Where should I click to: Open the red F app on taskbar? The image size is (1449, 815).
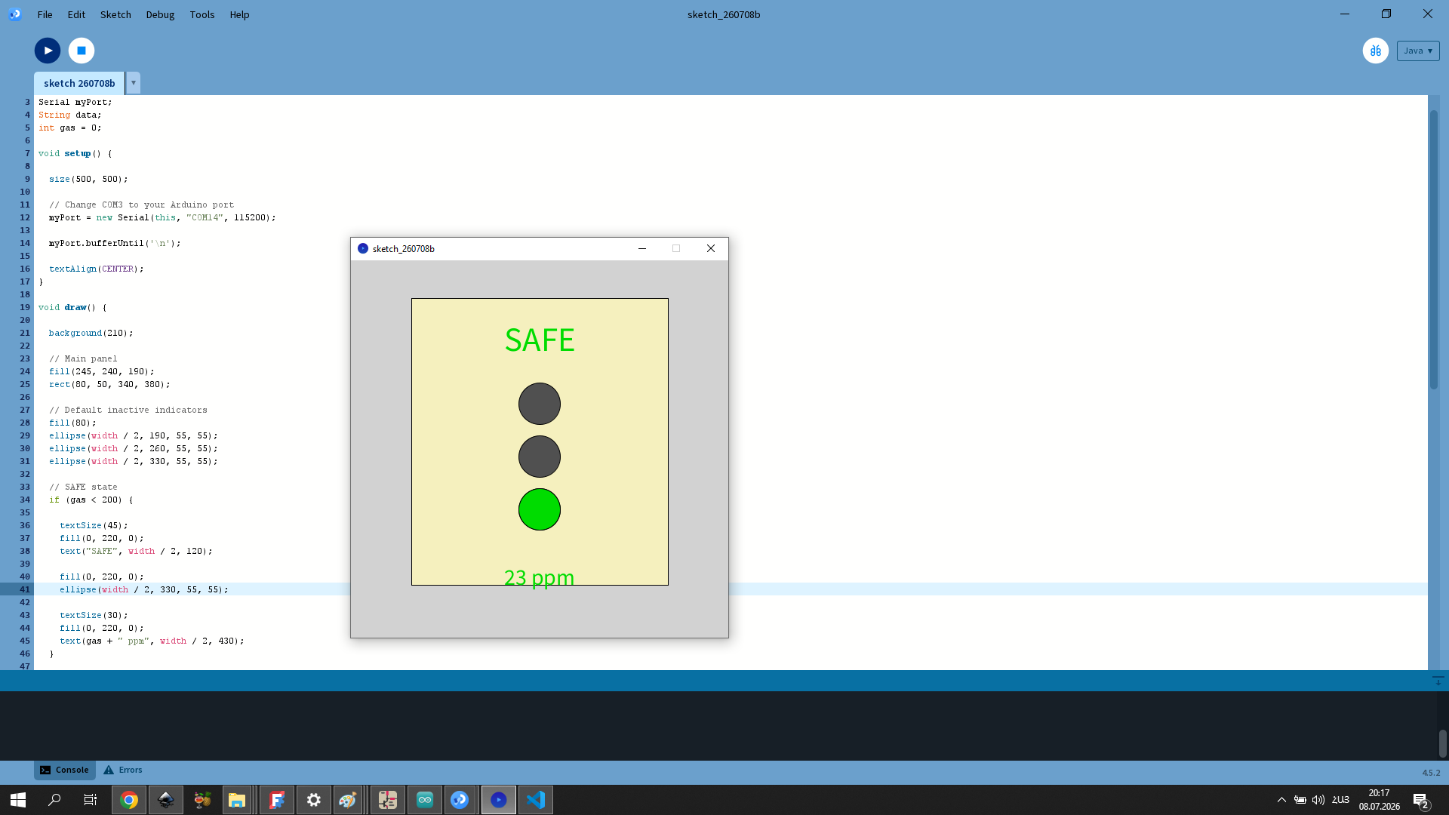pyautogui.click(x=277, y=800)
